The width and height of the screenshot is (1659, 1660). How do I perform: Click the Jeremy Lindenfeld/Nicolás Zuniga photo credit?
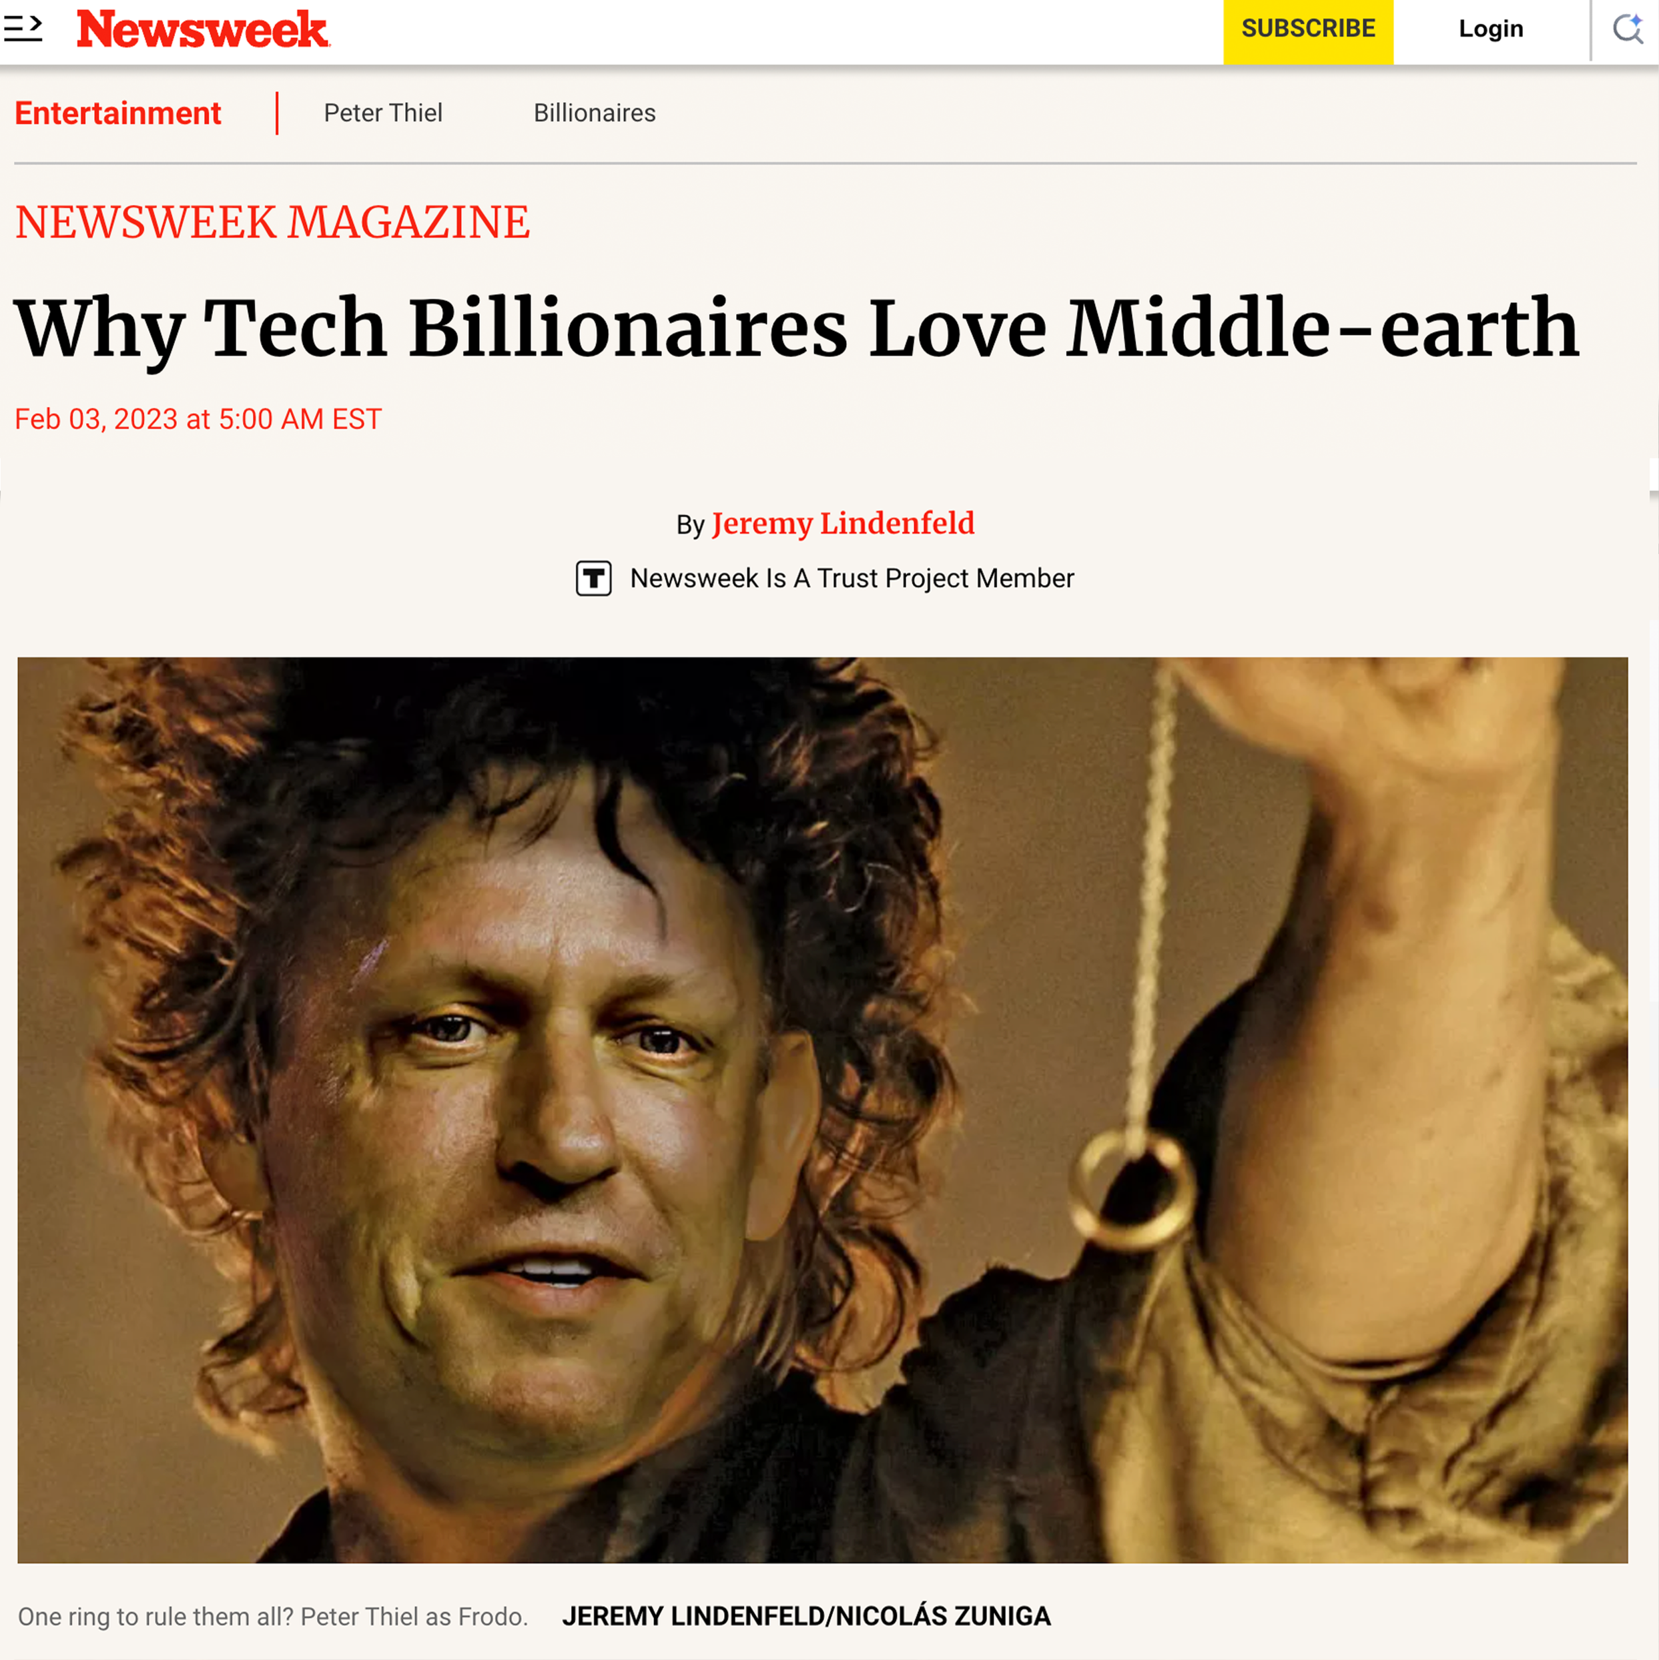click(x=805, y=1616)
